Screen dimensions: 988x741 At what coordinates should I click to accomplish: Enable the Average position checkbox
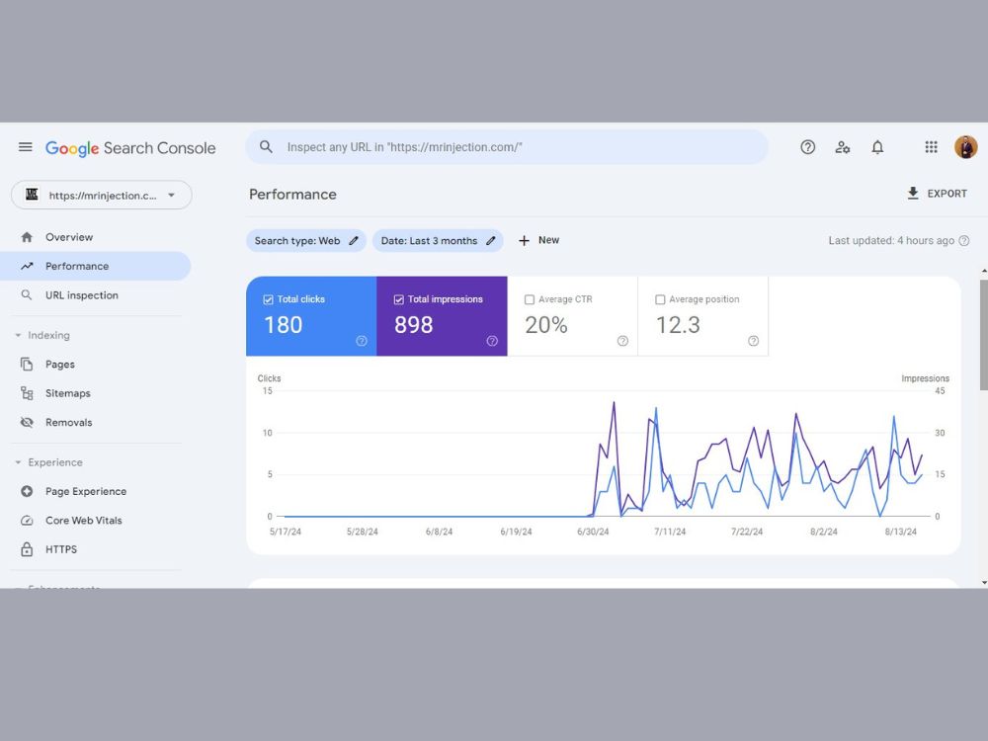[x=660, y=300]
